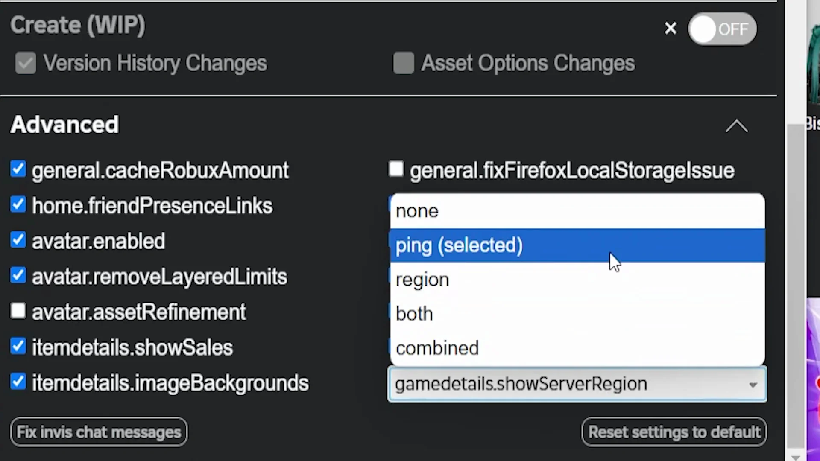Disable the avatar.enabled setting
This screenshot has width=820, height=461.
18,240
